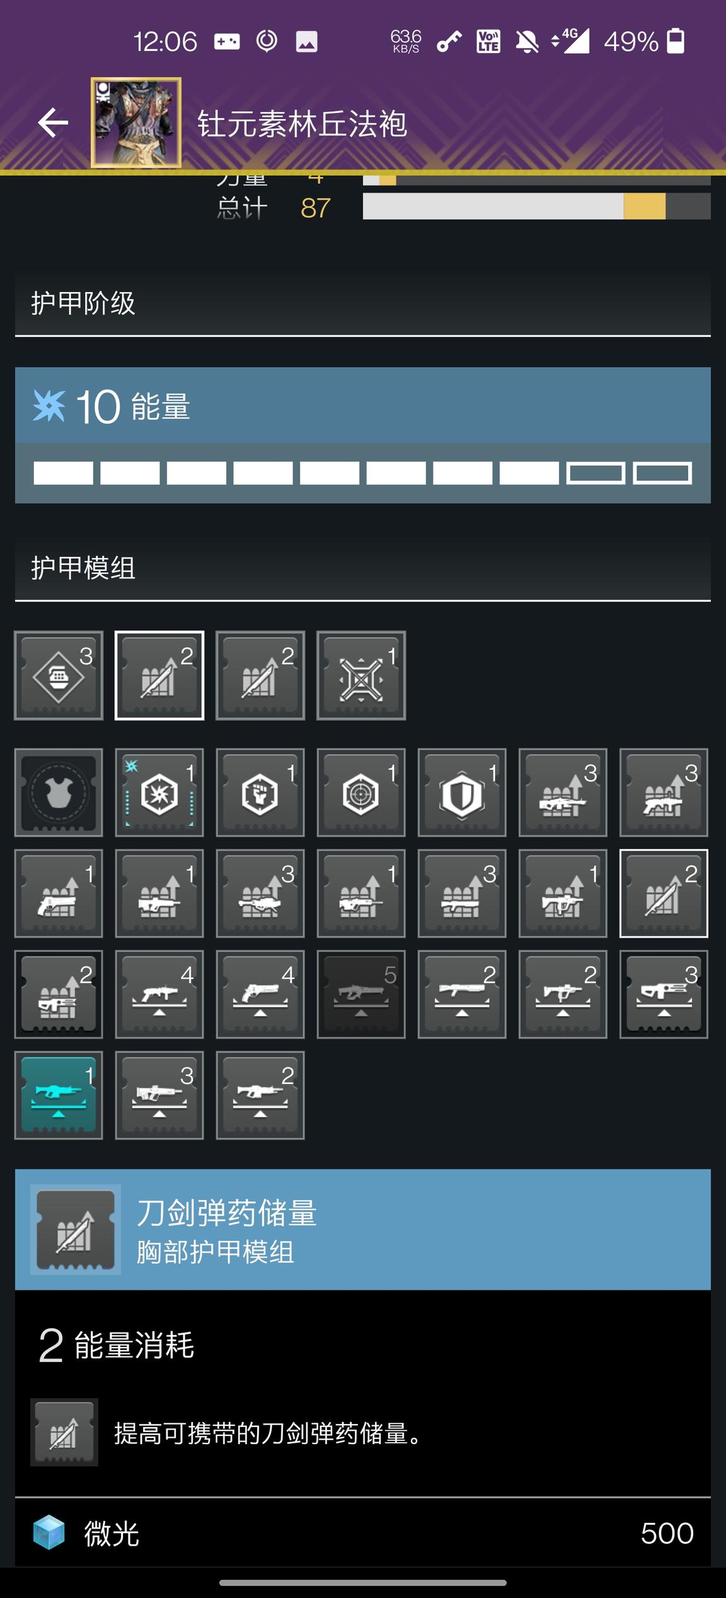Select the empty chest armor mod slot

point(59,793)
